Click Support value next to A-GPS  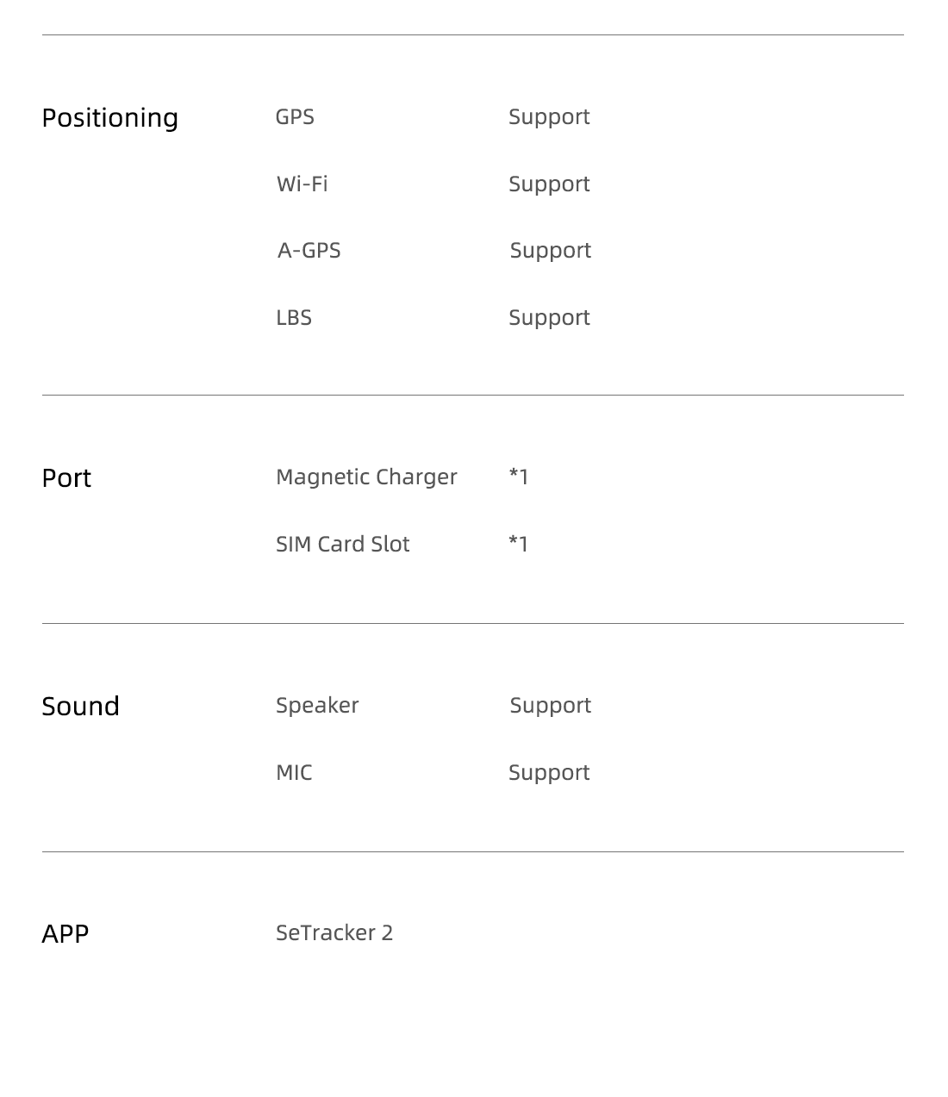[551, 251]
